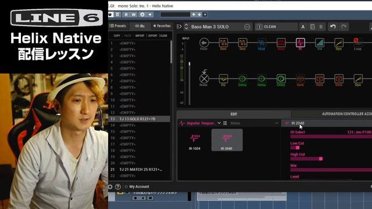Click the model list view icon

click(x=225, y=123)
